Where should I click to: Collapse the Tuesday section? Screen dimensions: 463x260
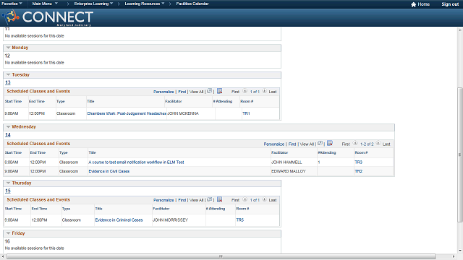pyautogui.click(x=8, y=74)
